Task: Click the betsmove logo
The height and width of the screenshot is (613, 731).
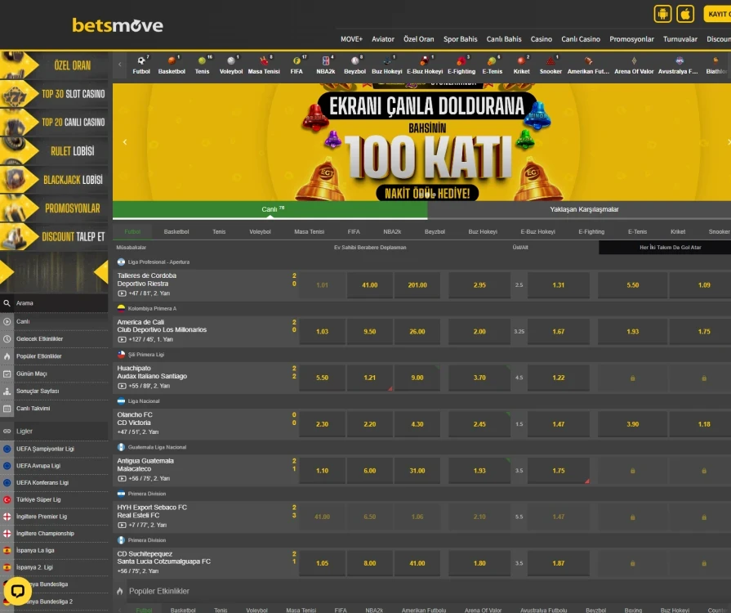Action: point(118,25)
